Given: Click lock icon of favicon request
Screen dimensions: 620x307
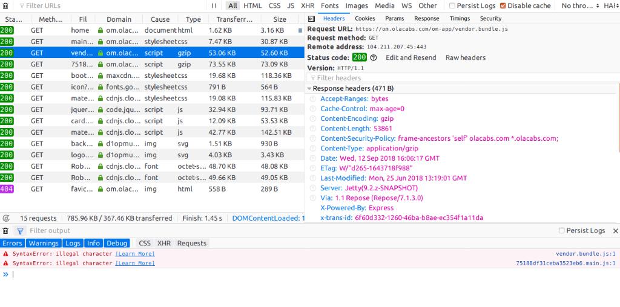Looking at the screenshot, I should tap(101, 189).
